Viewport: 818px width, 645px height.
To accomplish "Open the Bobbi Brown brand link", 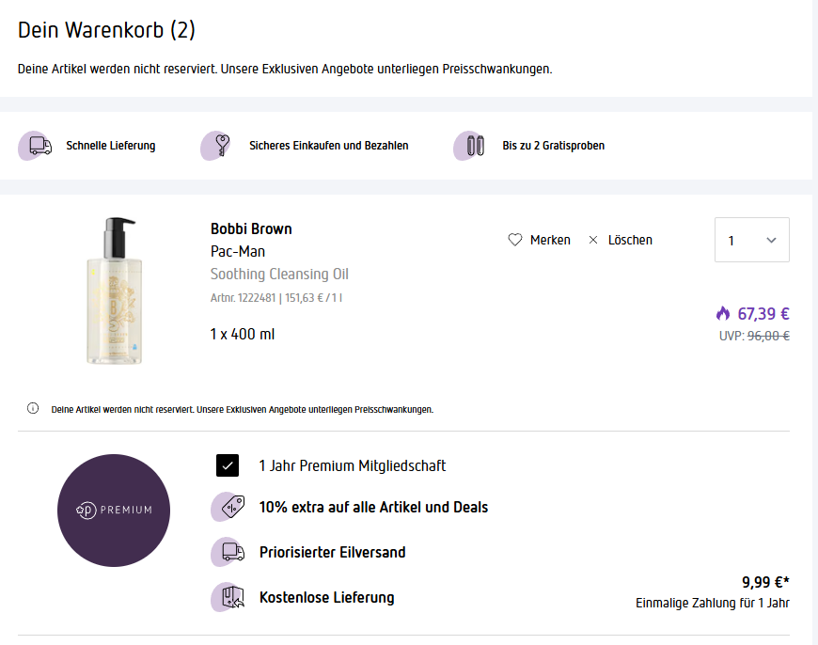I will point(251,228).
